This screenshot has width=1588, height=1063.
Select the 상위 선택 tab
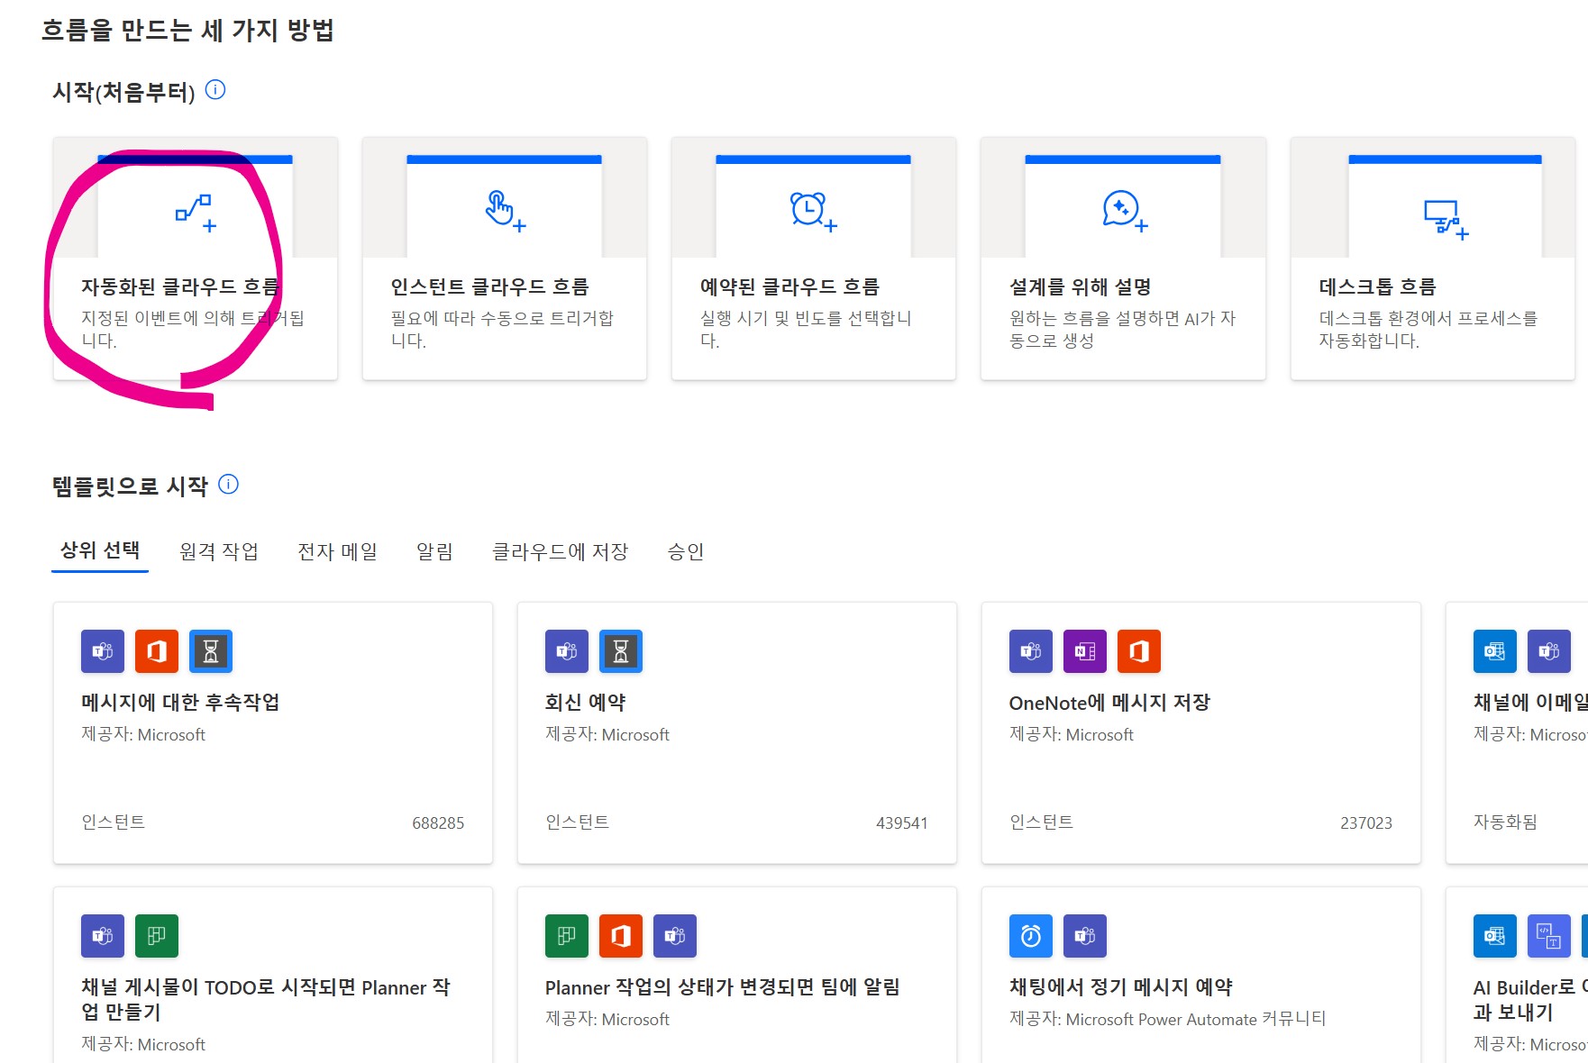[x=100, y=550]
